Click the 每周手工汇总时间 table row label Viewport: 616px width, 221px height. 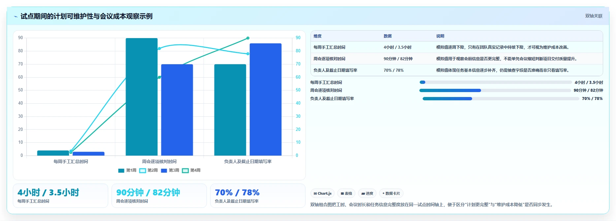[329, 47]
